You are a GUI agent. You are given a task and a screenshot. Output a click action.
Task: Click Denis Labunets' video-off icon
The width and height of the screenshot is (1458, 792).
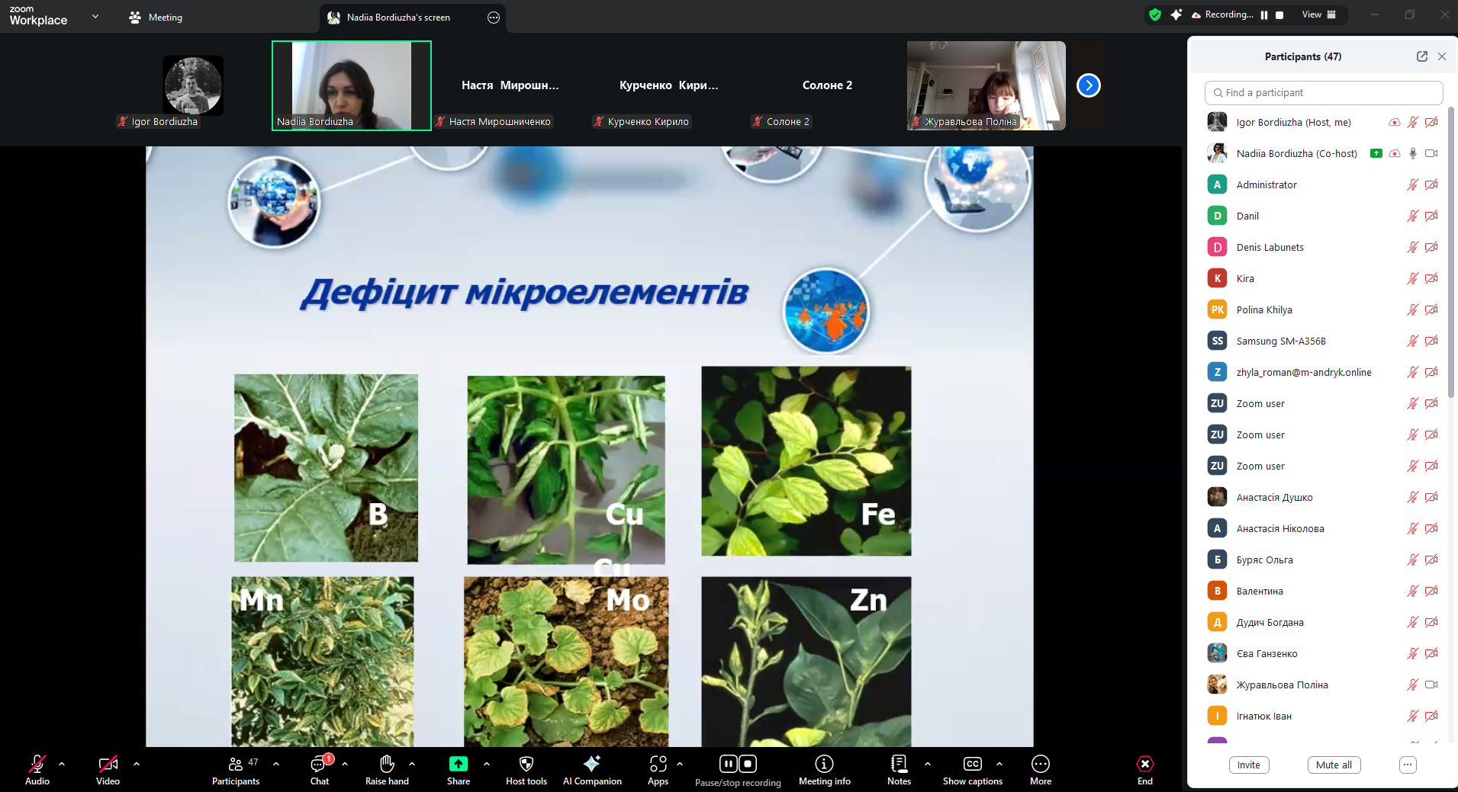click(1431, 247)
